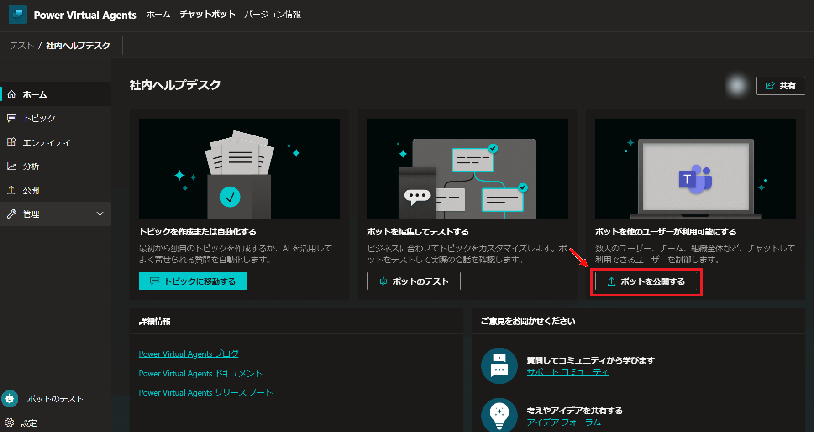Open the アイデア フォーラム link

click(x=564, y=422)
